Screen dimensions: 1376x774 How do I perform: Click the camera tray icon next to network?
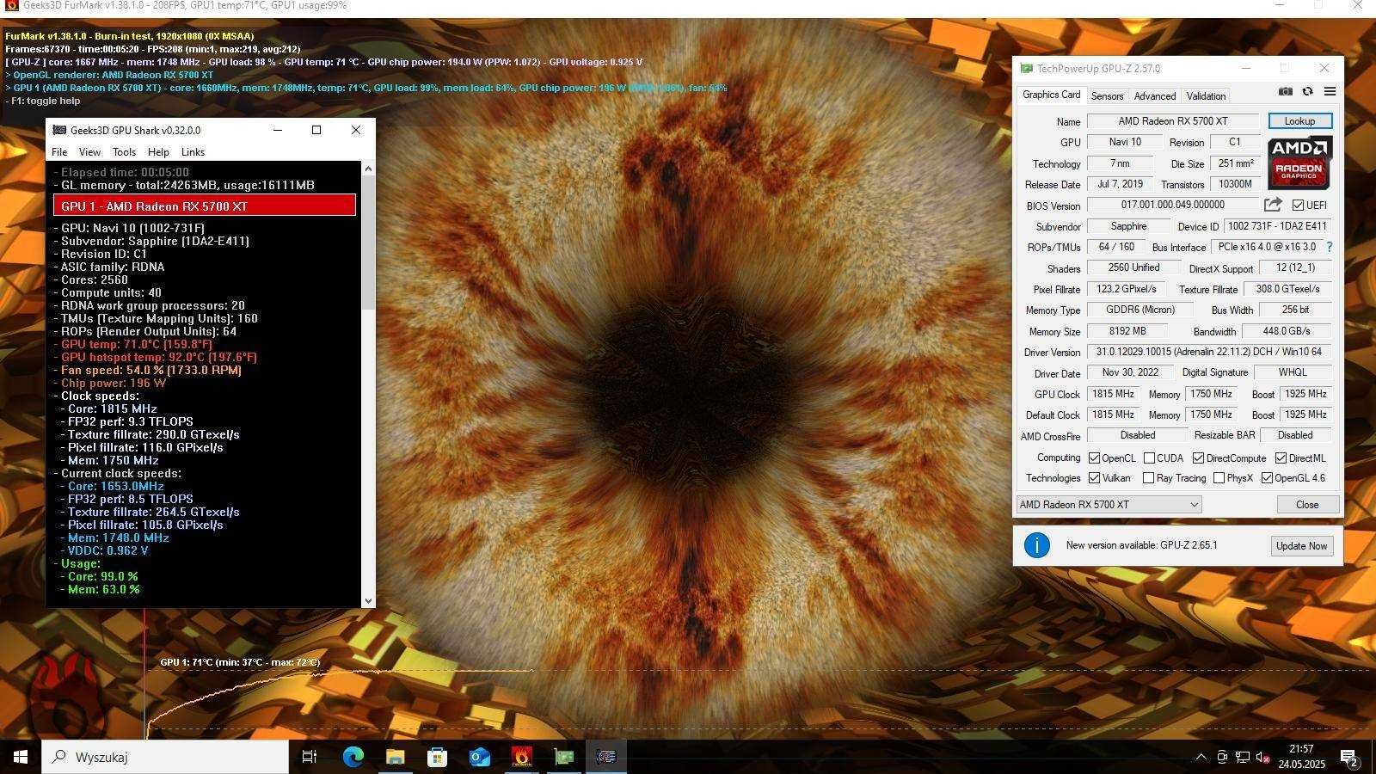coord(1222,758)
